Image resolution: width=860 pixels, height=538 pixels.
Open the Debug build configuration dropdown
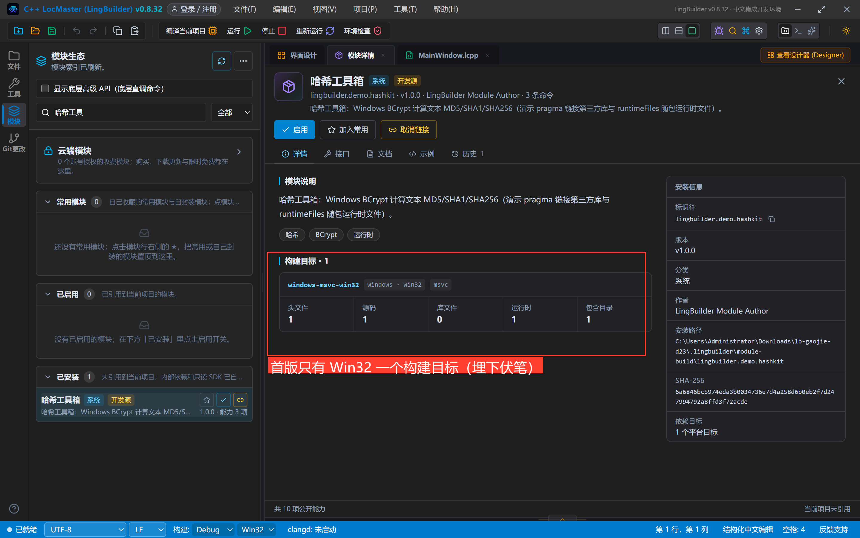click(x=213, y=529)
